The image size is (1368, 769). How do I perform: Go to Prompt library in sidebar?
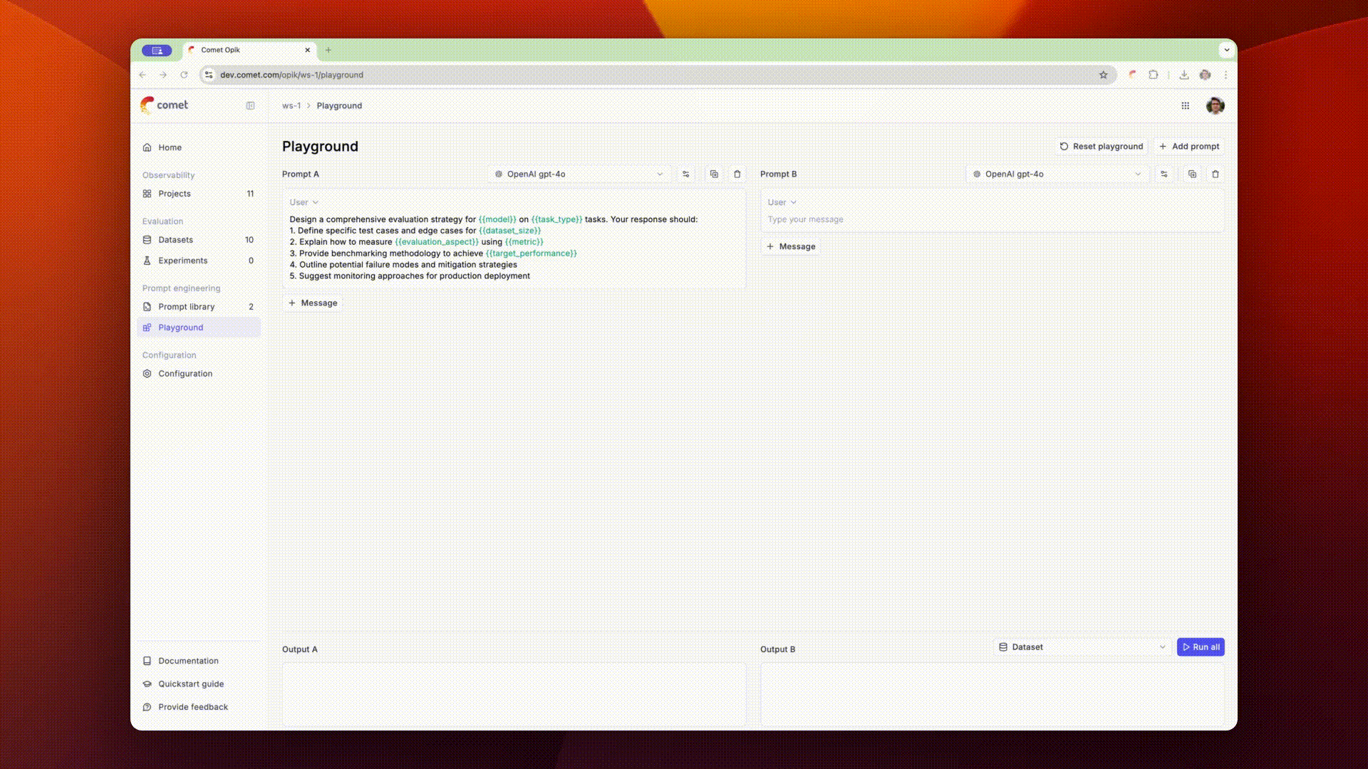[186, 307]
